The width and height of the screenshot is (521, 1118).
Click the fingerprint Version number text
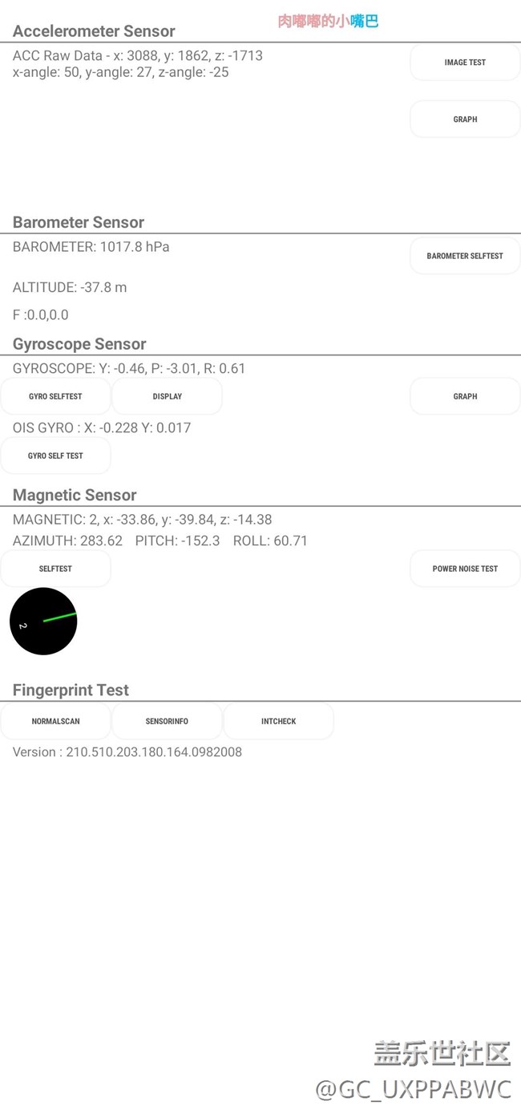127,752
